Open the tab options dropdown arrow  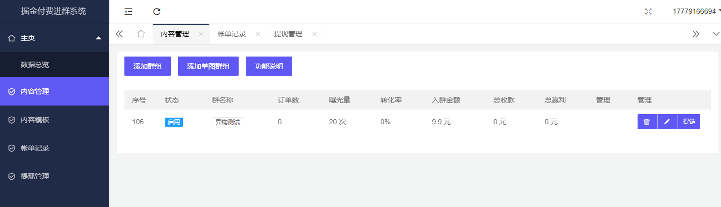[x=715, y=34]
